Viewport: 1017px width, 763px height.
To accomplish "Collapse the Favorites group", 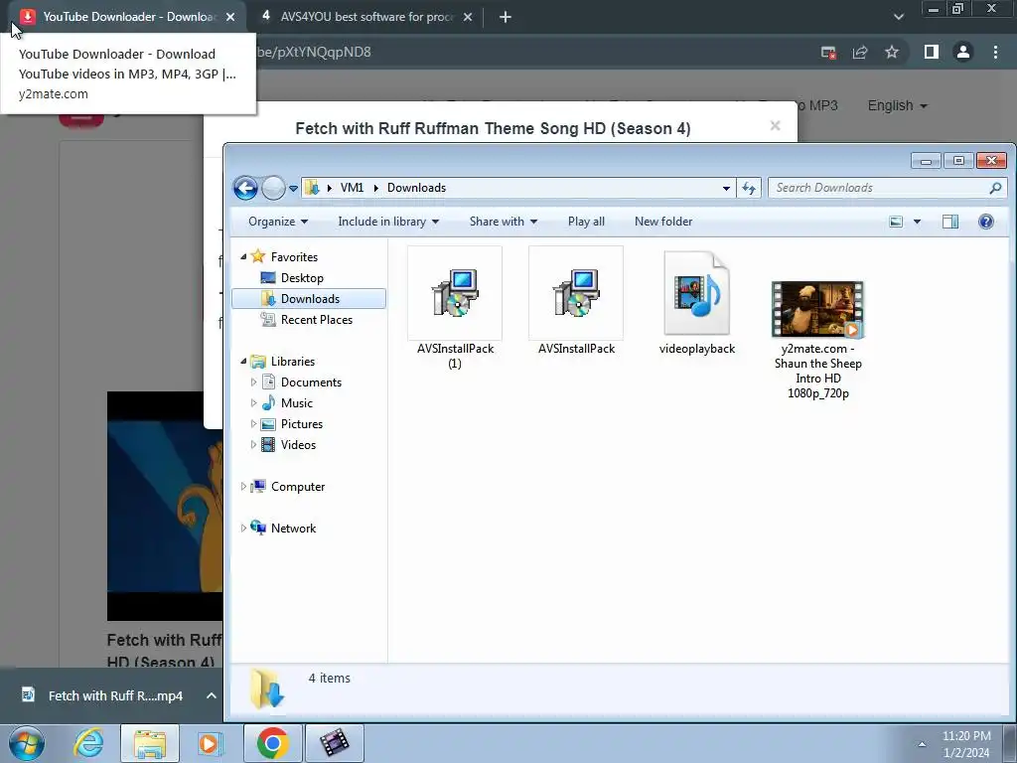I will pos(244,257).
